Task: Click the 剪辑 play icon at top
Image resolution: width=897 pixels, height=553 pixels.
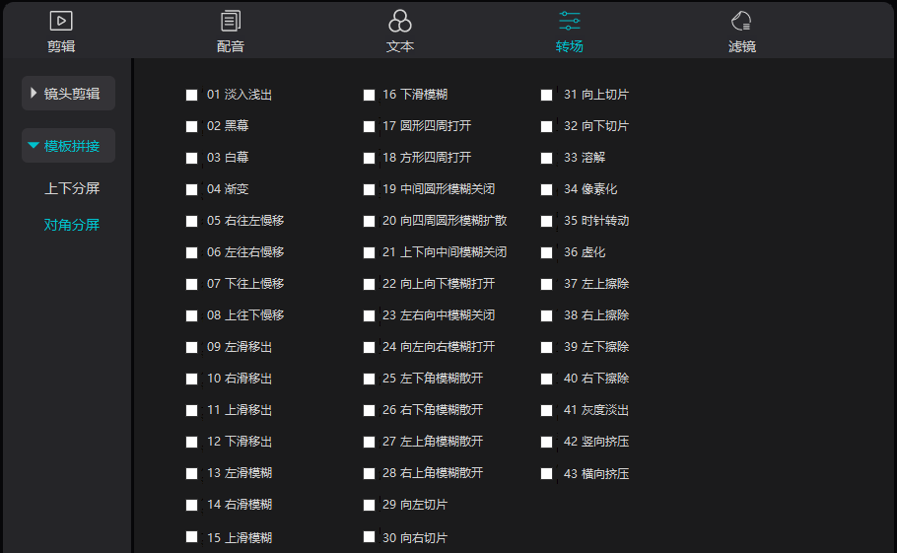Action: [x=61, y=21]
